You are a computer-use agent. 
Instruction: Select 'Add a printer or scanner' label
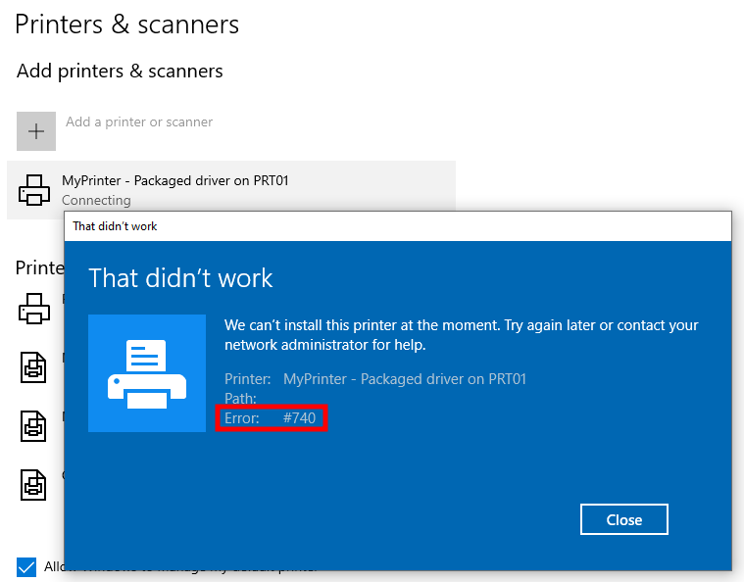pos(139,121)
